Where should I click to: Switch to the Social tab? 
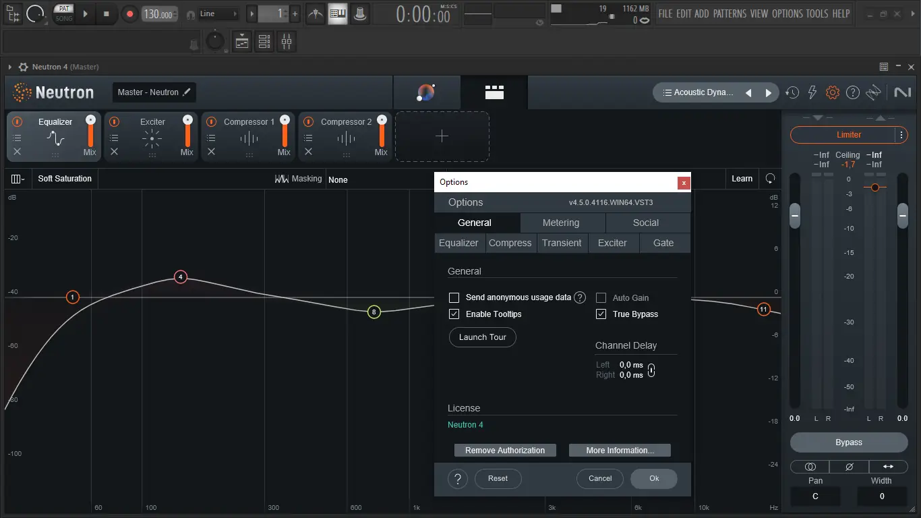pyautogui.click(x=646, y=223)
